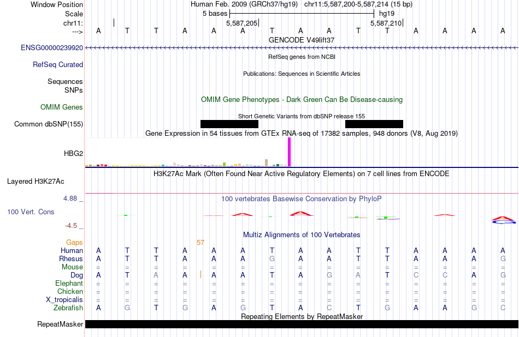The width and height of the screenshot is (519, 337).
Task: Click the Human Feb. 2009 (GRCh37/hg19) assembly text
Action: pos(244,4)
